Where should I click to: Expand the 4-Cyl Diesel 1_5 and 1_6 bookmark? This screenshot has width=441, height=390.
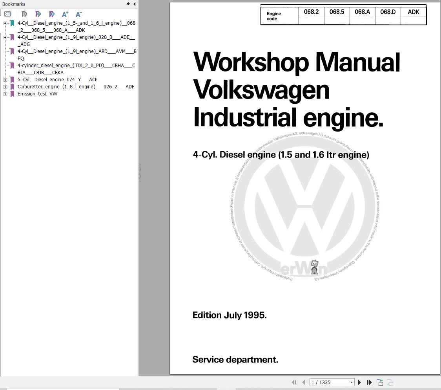[x=5, y=24]
